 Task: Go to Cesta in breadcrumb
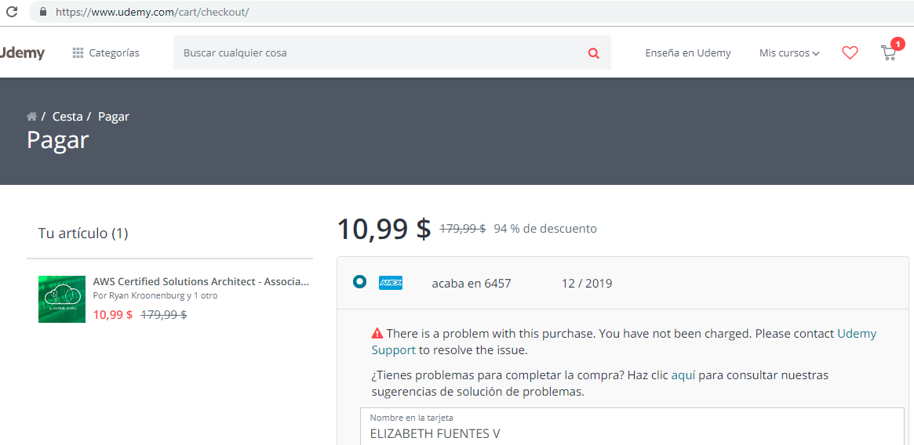point(67,117)
